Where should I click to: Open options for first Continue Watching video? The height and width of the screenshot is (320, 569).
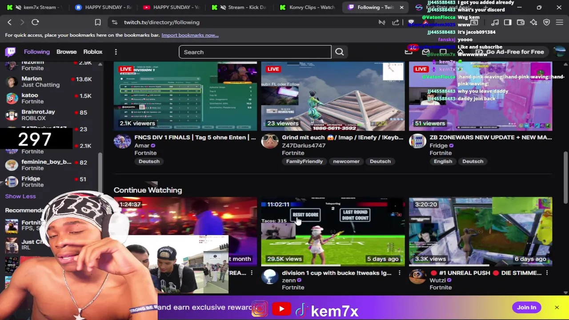point(252,273)
